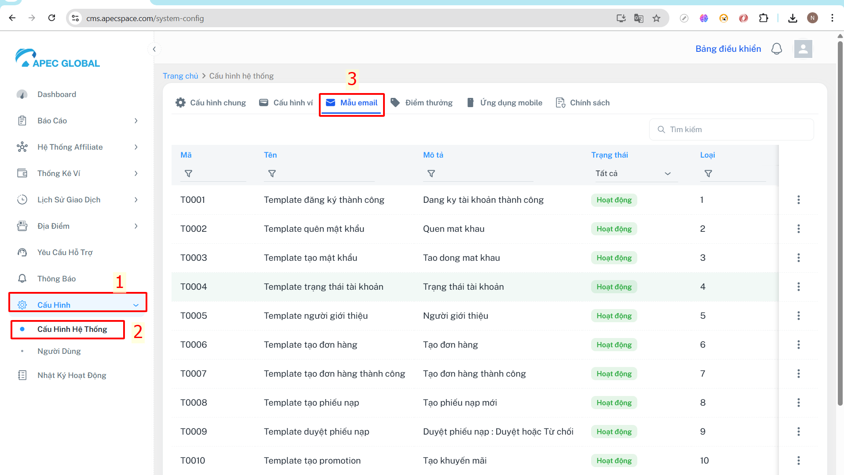Open row actions menu for T0003
844x475 pixels.
(799, 258)
